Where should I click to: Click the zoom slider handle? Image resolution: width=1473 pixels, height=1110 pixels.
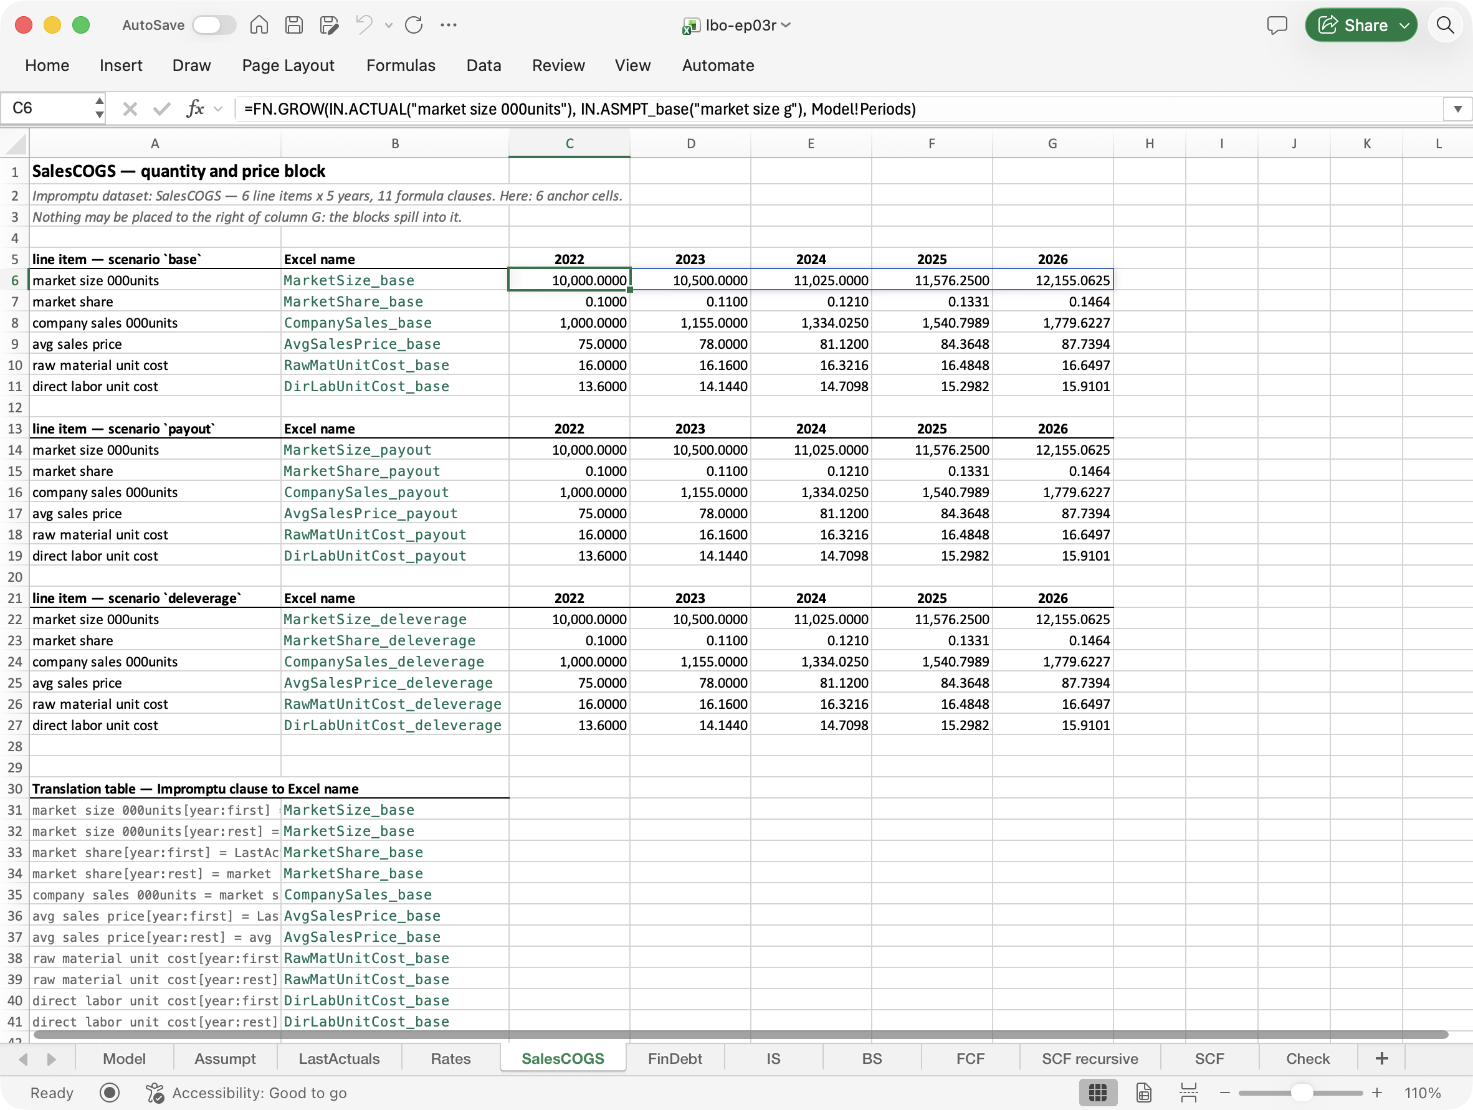[1301, 1093]
